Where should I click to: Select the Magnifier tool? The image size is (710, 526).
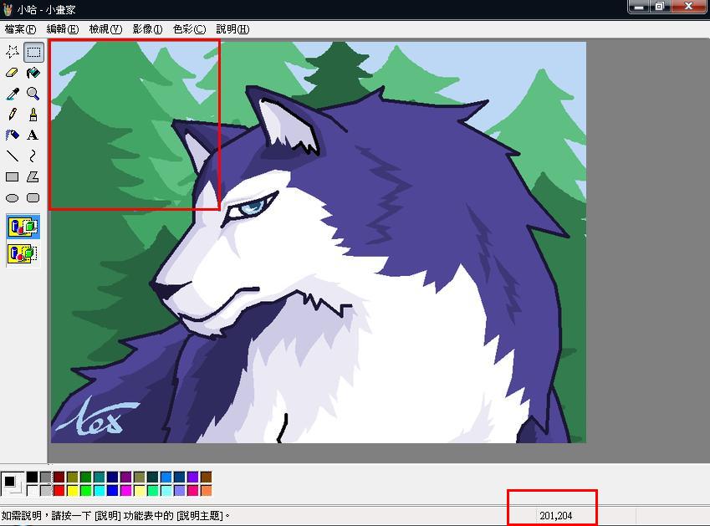[x=33, y=94]
